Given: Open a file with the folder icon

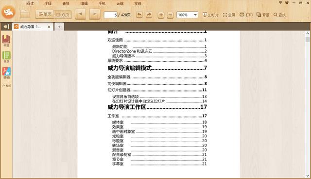Looking at the screenshot, I should [x=25, y=14].
